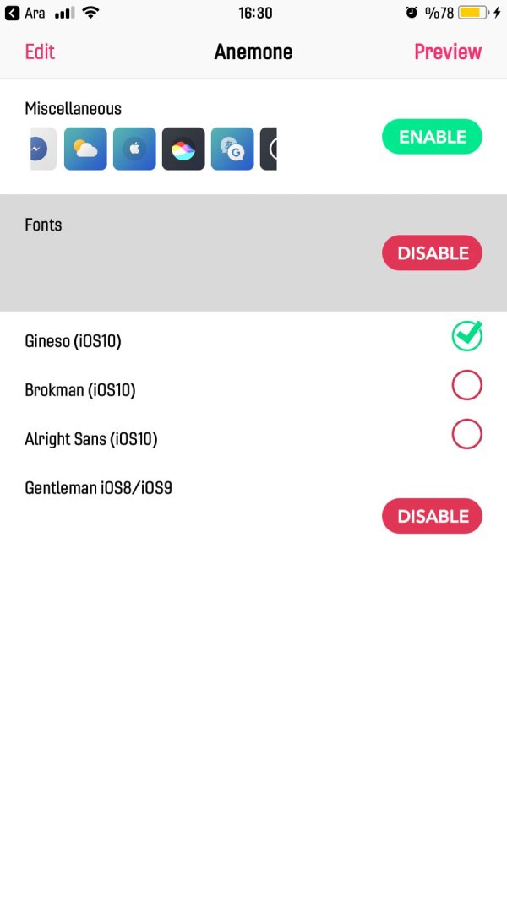The image size is (507, 901).
Task: Expand the Miscellaneous section
Action: coord(74,109)
